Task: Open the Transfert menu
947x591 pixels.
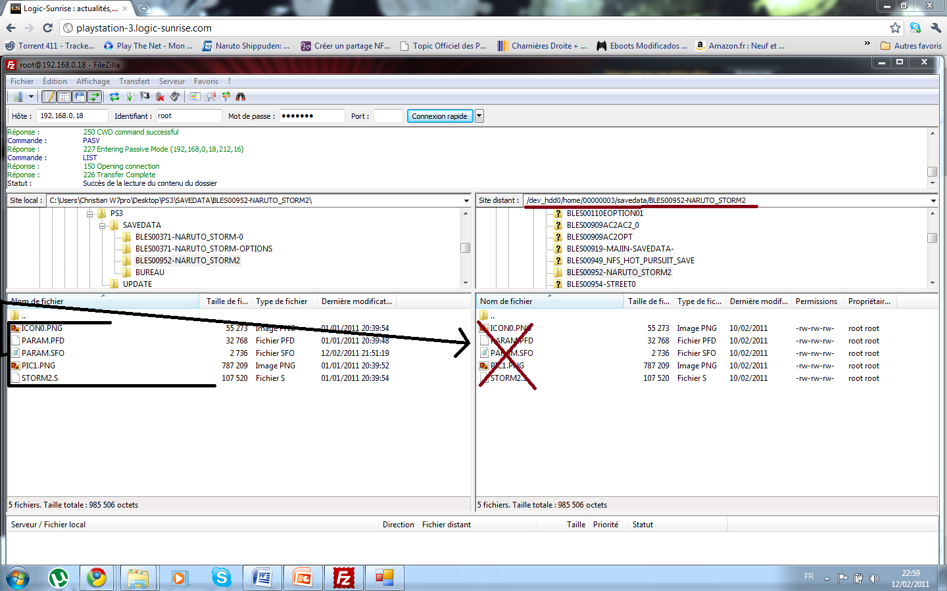Action: coord(134,81)
